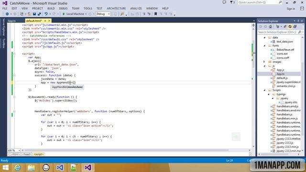Click the New Project toolbar icon
Screen dimensions: 306x172
click(22, 14)
